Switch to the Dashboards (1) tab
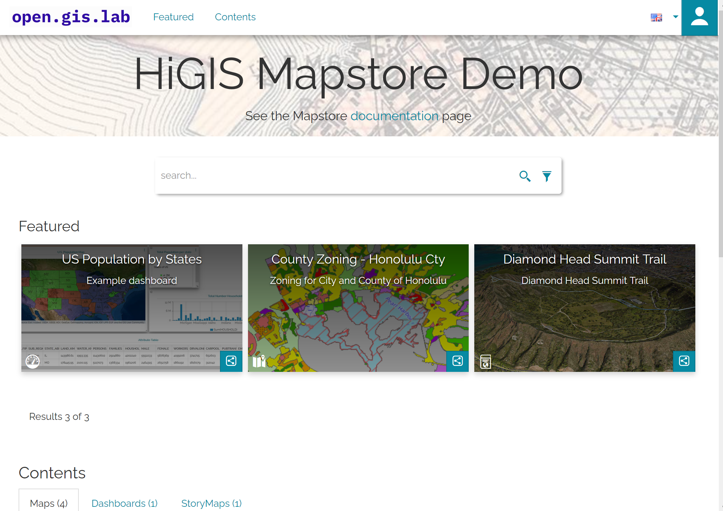Image resolution: width=723 pixels, height=511 pixels. pos(124,503)
